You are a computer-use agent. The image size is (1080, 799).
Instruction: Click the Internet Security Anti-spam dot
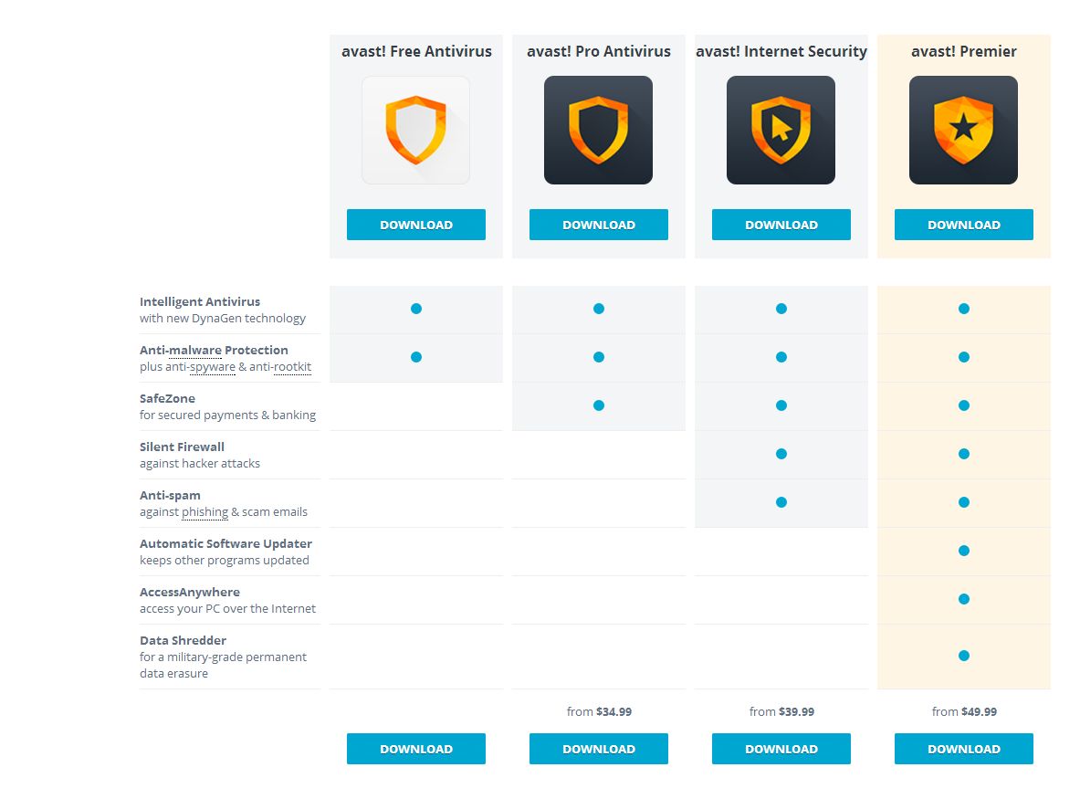point(781,502)
